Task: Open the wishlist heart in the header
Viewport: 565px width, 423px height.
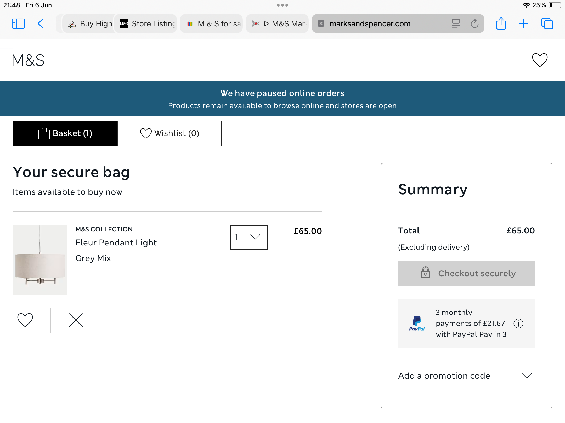Action: pos(540,60)
